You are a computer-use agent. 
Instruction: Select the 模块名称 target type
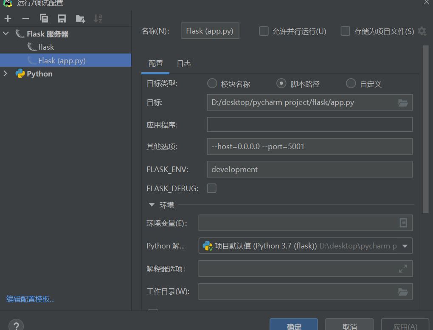tap(212, 83)
